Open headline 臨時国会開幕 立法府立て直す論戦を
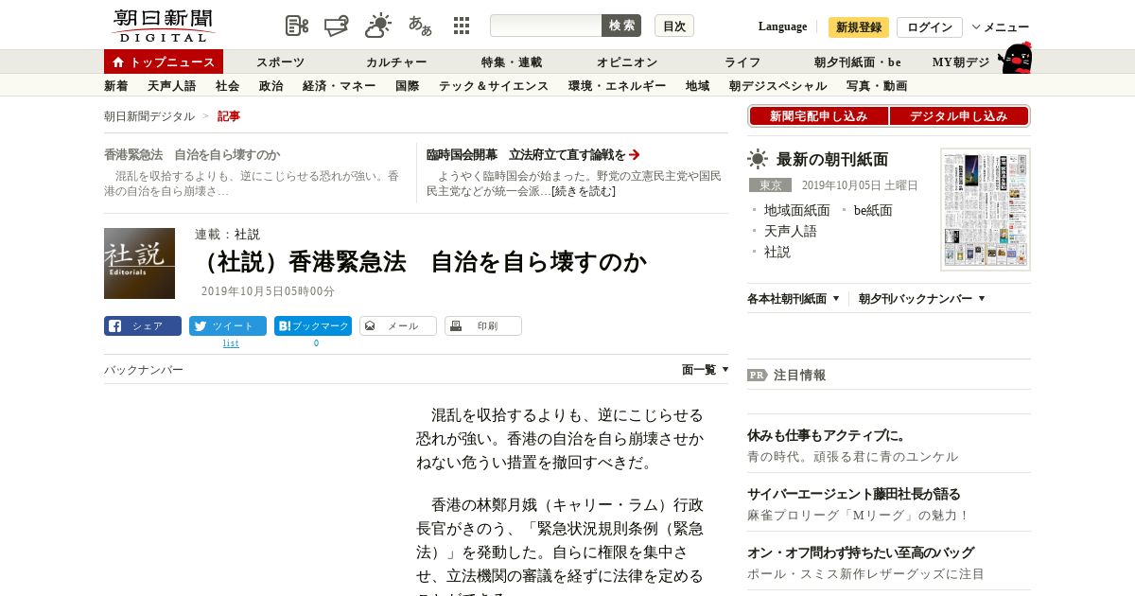This screenshot has width=1135, height=596. (526, 154)
